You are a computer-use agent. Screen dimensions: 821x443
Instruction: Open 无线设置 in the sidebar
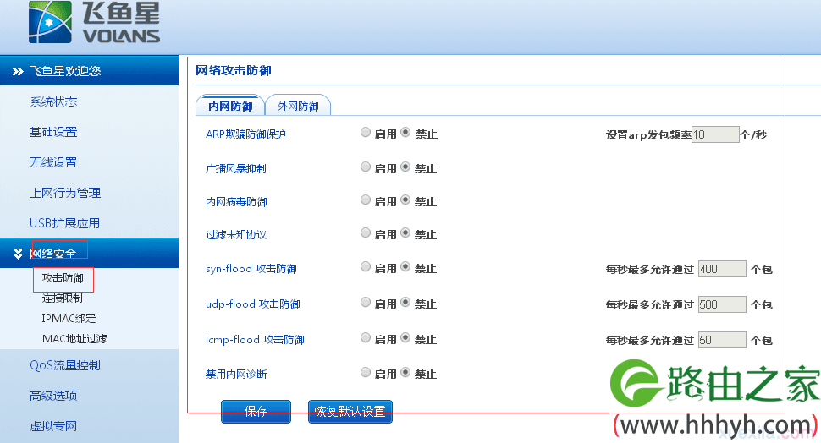pyautogui.click(x=53, y=162)
